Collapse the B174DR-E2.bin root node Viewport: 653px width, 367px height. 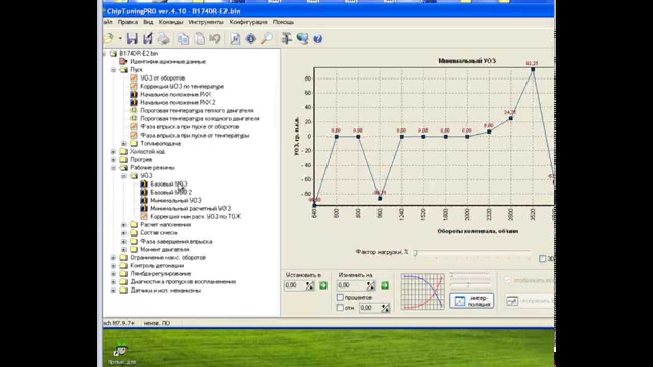[104, 54]
